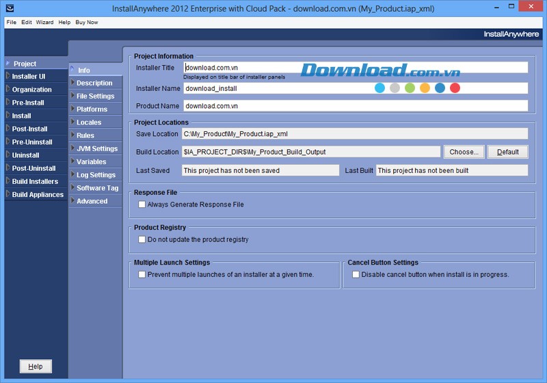The width and height of the screenshot is (547, 383).
Task: Open the Log Settings subtab
Action: [x=96, y=175]
